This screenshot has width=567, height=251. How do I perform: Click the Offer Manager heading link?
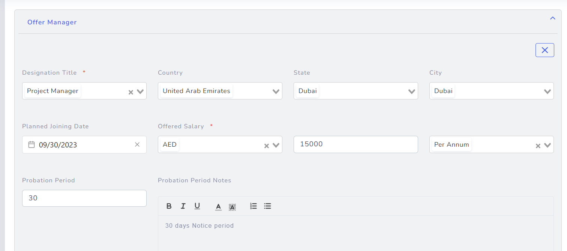(x=52, y=22)
